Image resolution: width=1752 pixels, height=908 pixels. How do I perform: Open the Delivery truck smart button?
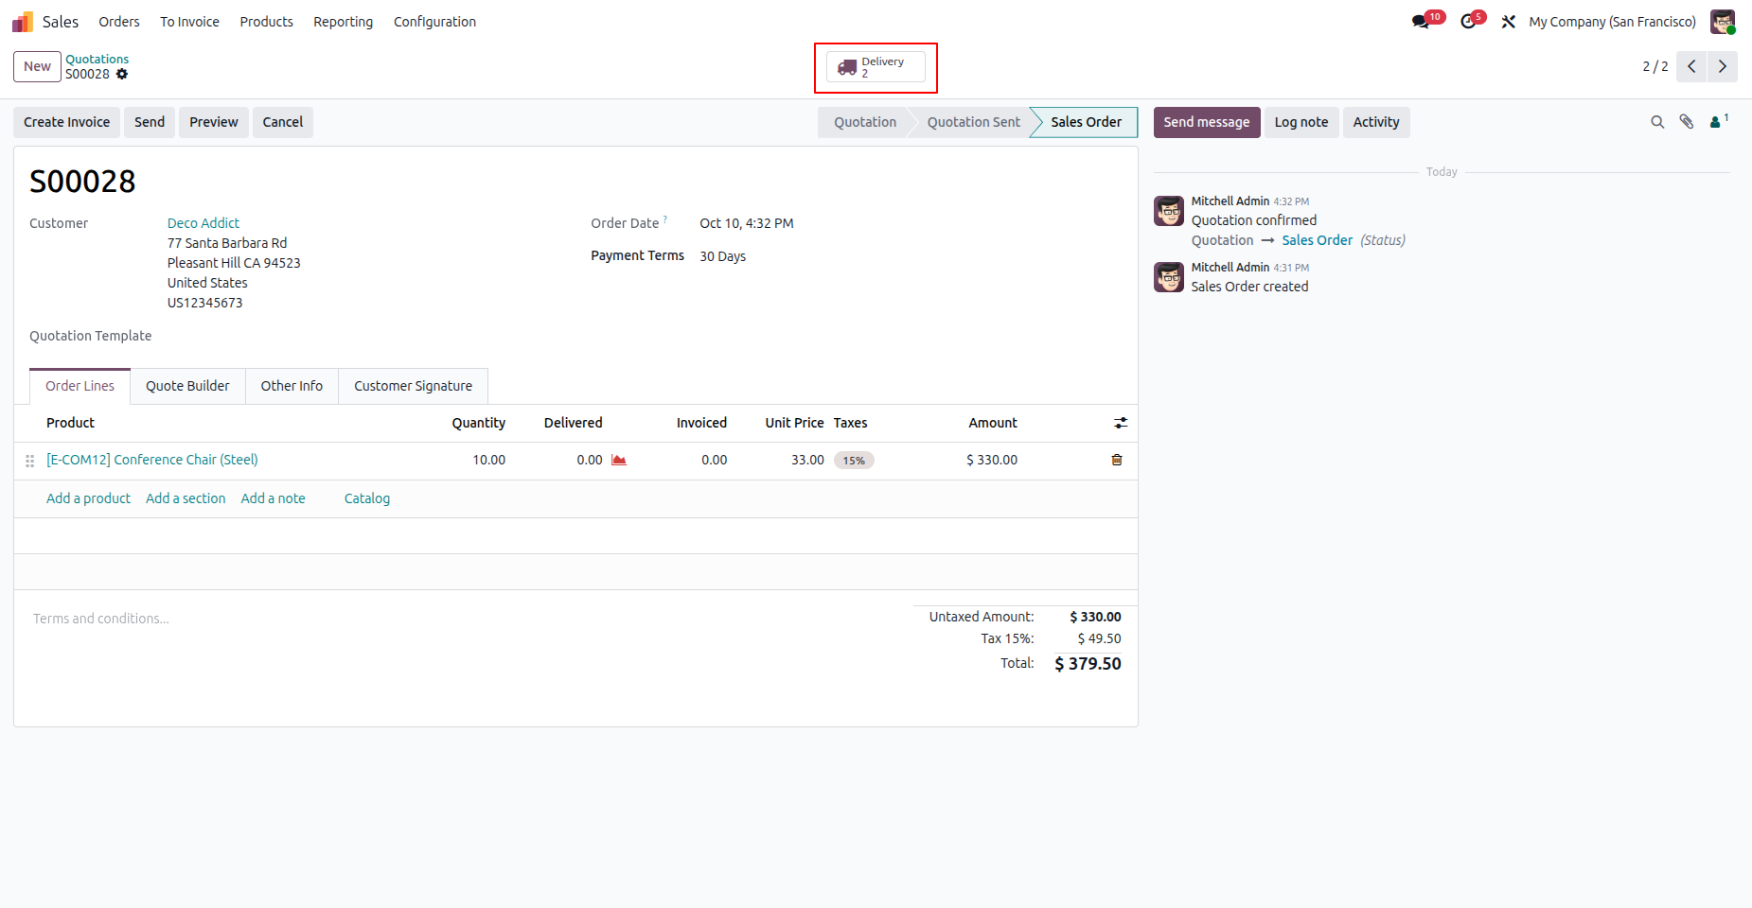point(876,67)
